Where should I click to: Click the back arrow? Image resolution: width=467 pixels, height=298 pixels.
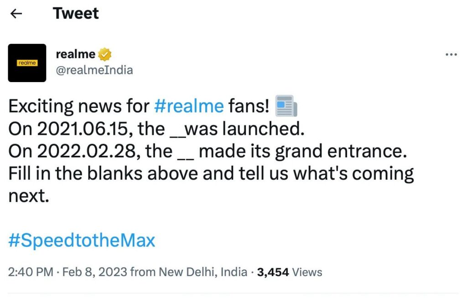pos(16,14)
